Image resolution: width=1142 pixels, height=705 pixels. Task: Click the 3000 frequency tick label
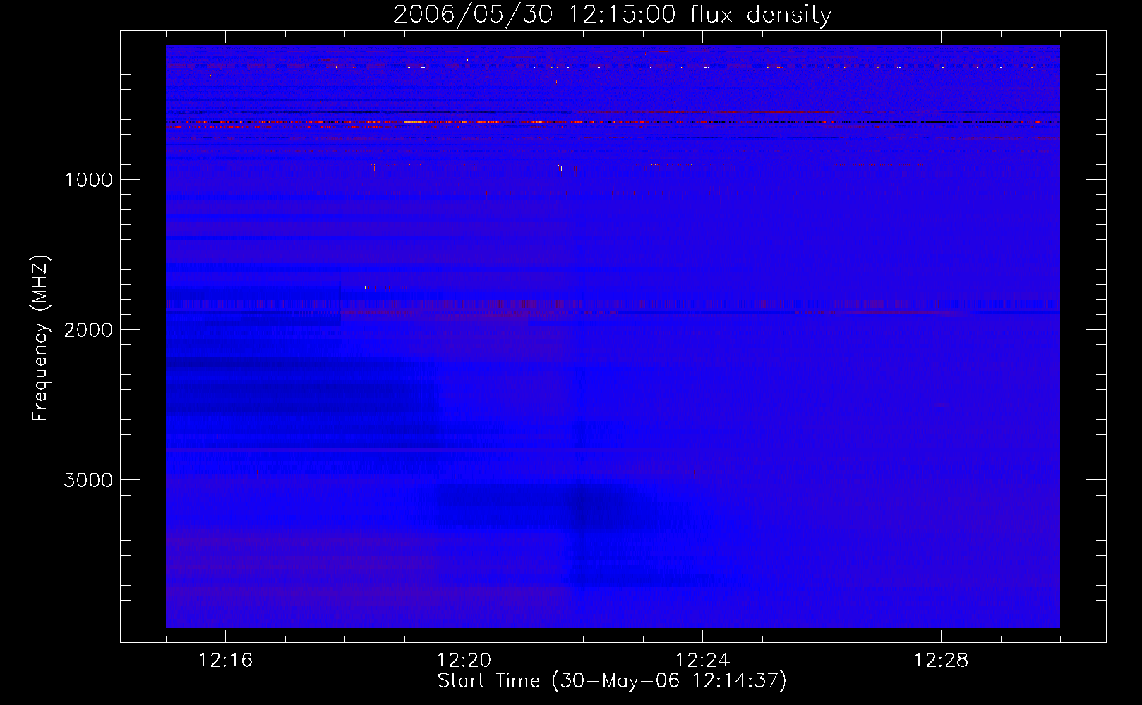(88, 480)
